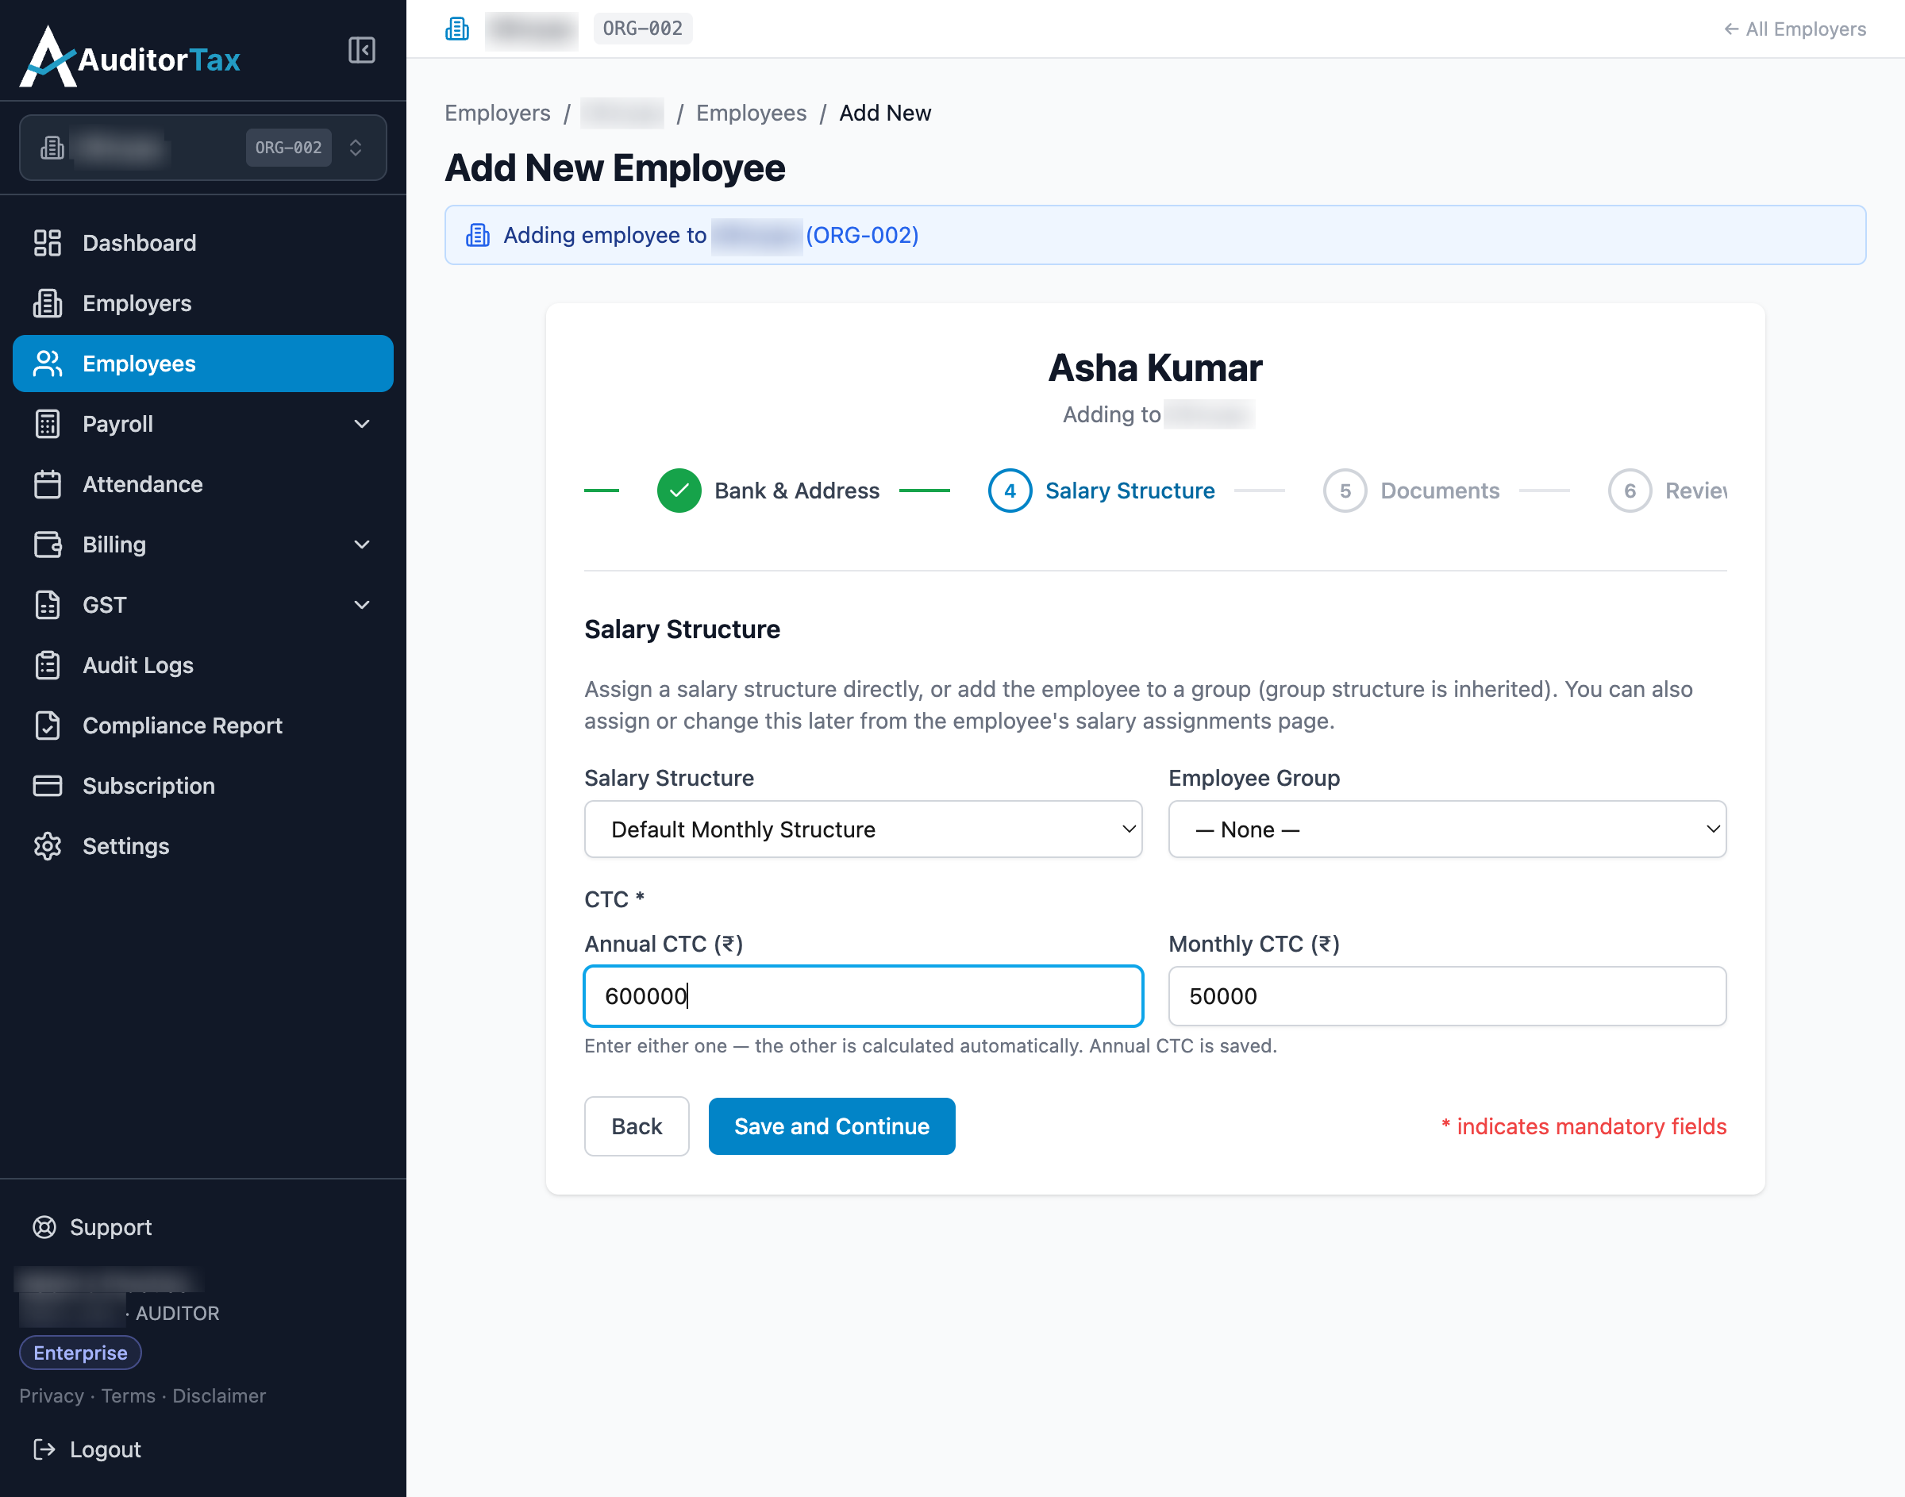Expand the GST submenu chevron
The width and height of the screenshot is (1905, 1497).
pyautogui.click(x=362, y=605)
